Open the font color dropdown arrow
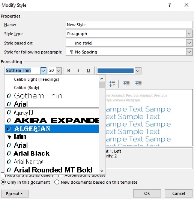Screen dimensions: 194x199 (138, 71)
